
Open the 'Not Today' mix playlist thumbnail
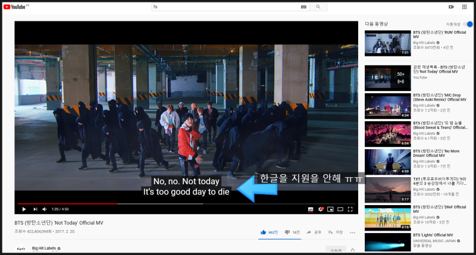point(388,78)
